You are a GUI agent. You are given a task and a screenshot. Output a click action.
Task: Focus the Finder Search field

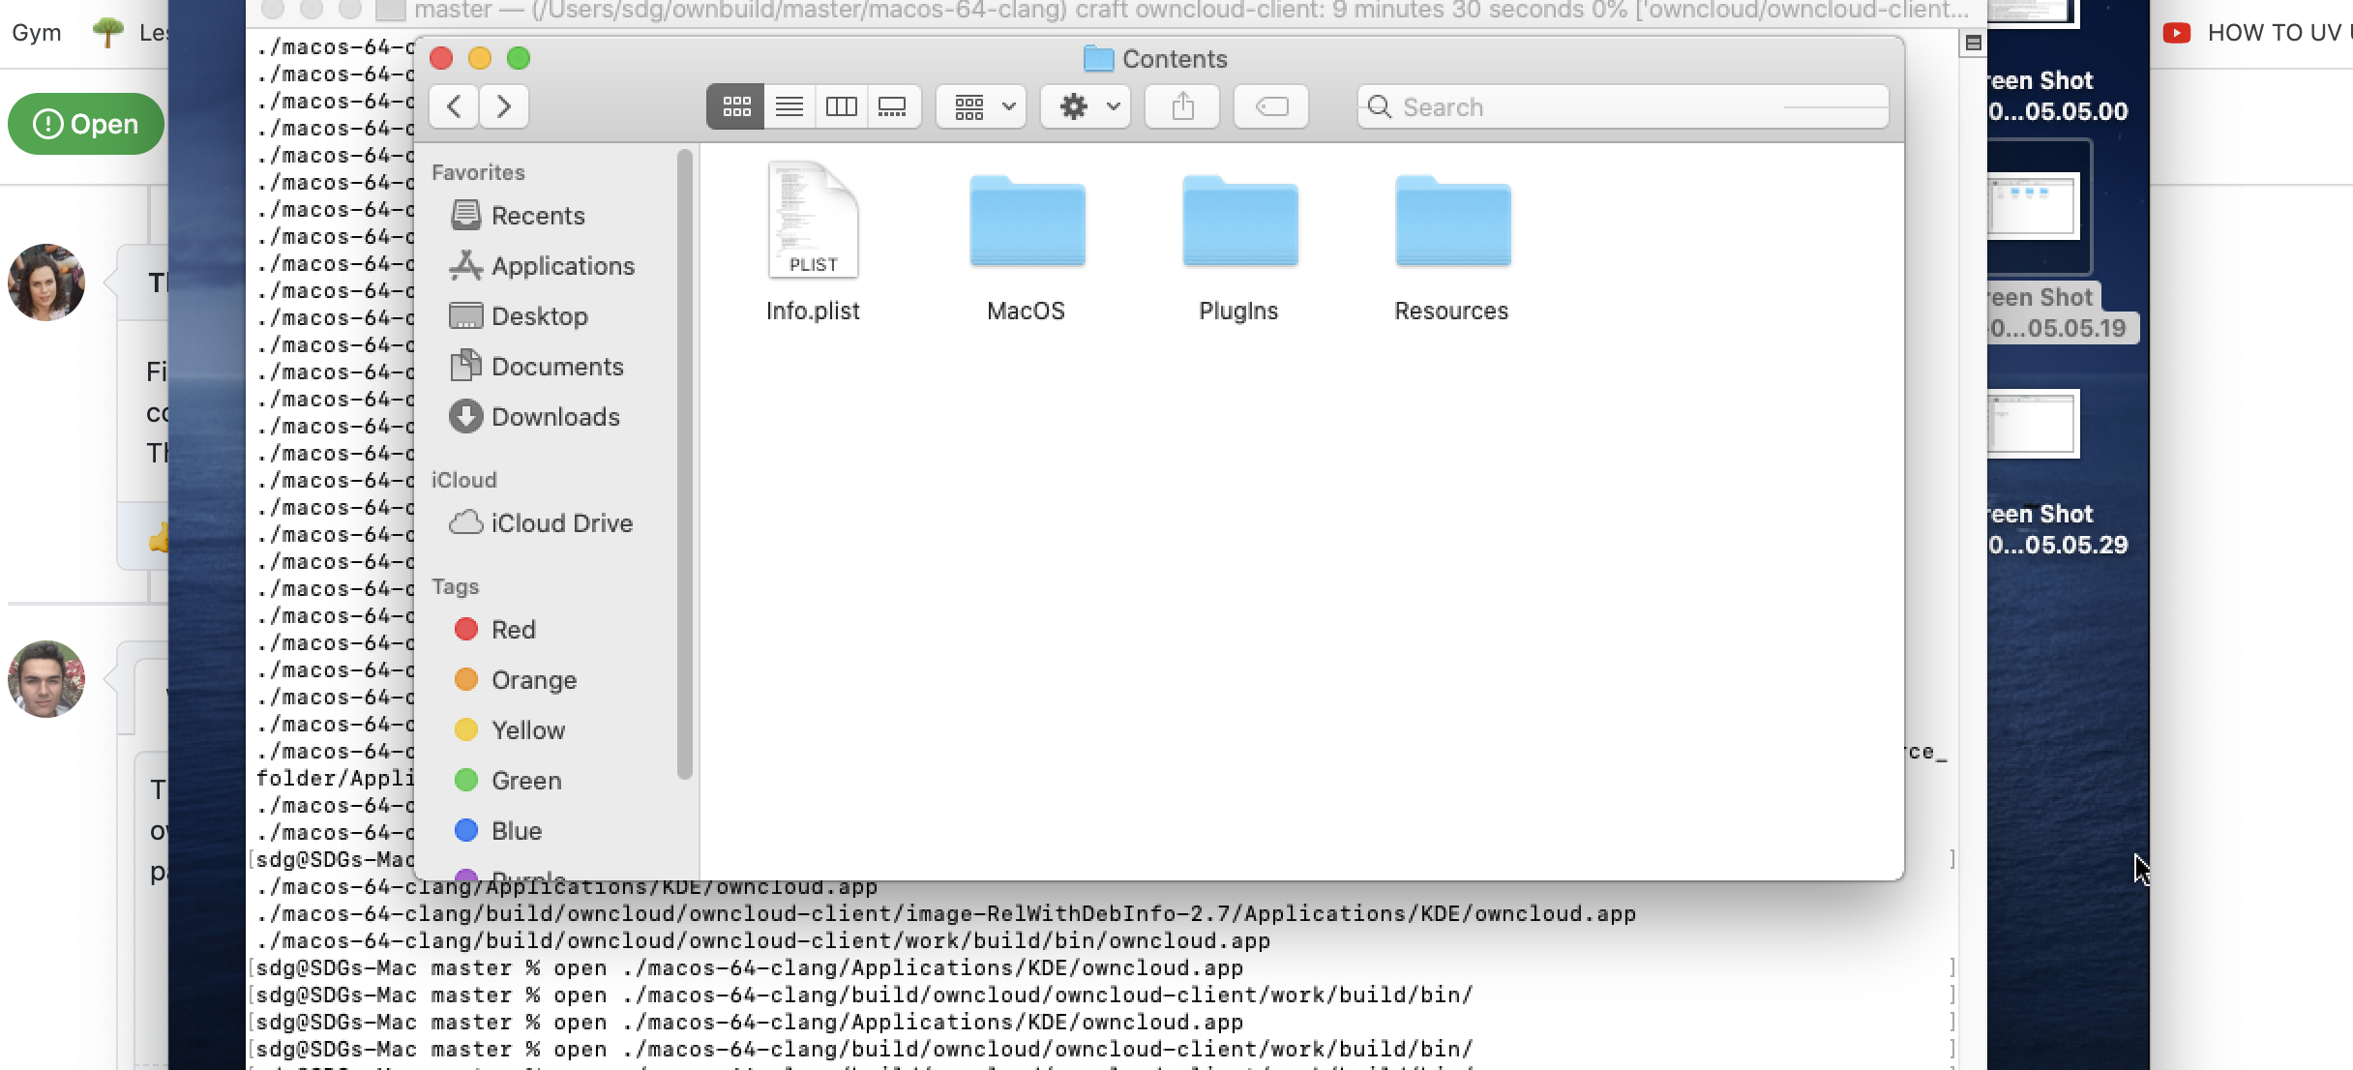coord(1623,106)
